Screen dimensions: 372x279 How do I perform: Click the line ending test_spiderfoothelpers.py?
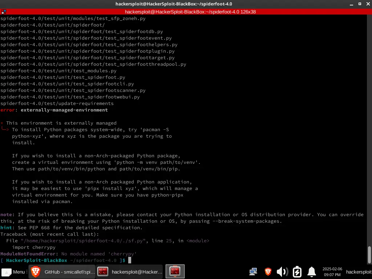click(89, 45)
